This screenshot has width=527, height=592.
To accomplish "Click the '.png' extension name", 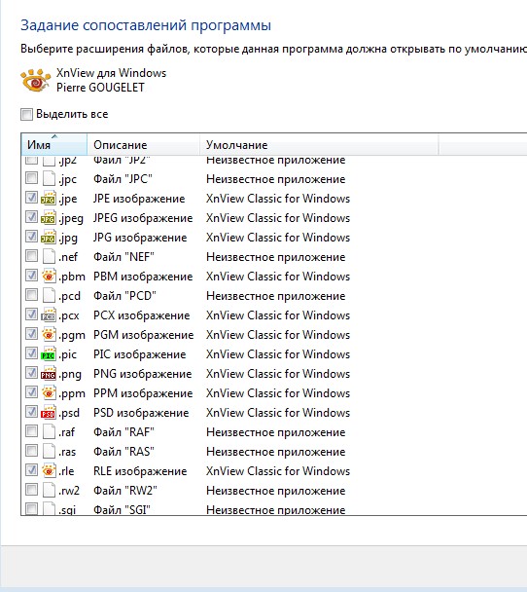I will pos(70,375).
